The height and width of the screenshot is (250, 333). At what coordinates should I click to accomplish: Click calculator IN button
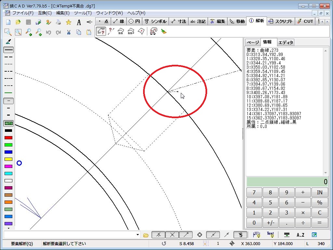point(320,192)
